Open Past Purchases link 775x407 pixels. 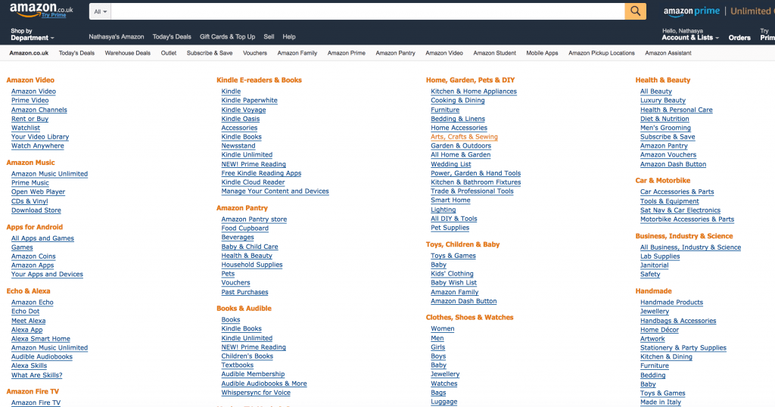click(x=244, y=292)
